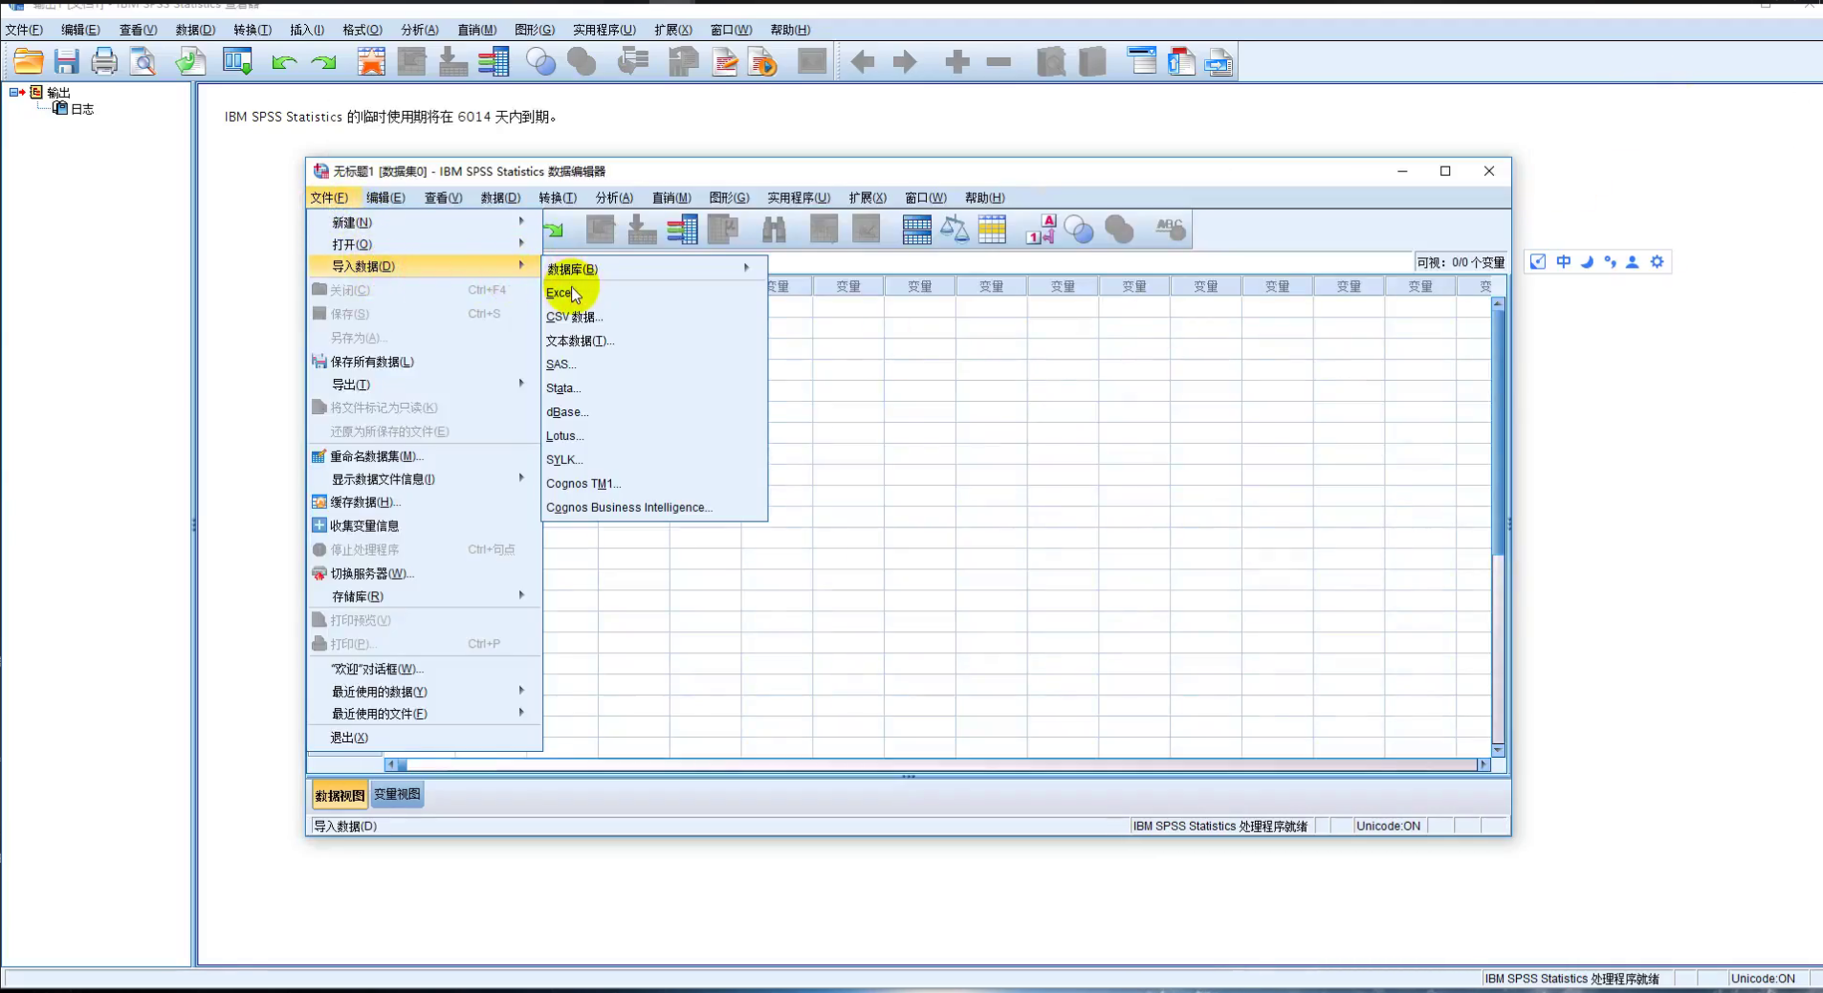Screen dimensions: 1823x993
Task: Click the Insert Title icon in viewer toolbar
Action: pos(1181,62)
